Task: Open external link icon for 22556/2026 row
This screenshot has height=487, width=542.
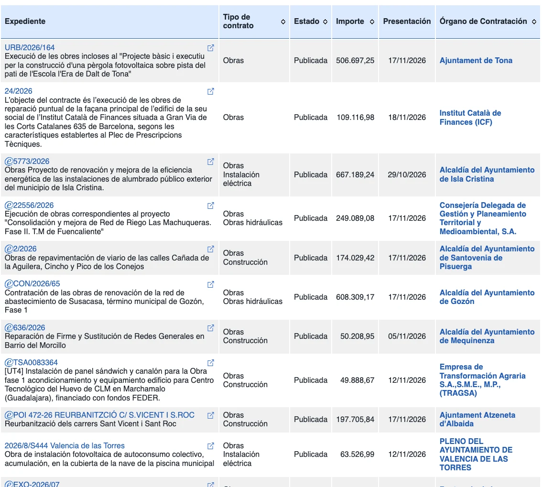Action: click(x=210, y=206)
